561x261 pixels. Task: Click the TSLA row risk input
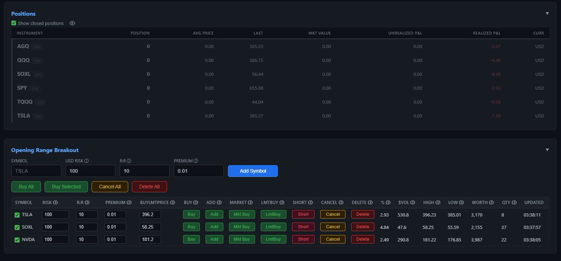pyautogui.click(x=55, y=214)
